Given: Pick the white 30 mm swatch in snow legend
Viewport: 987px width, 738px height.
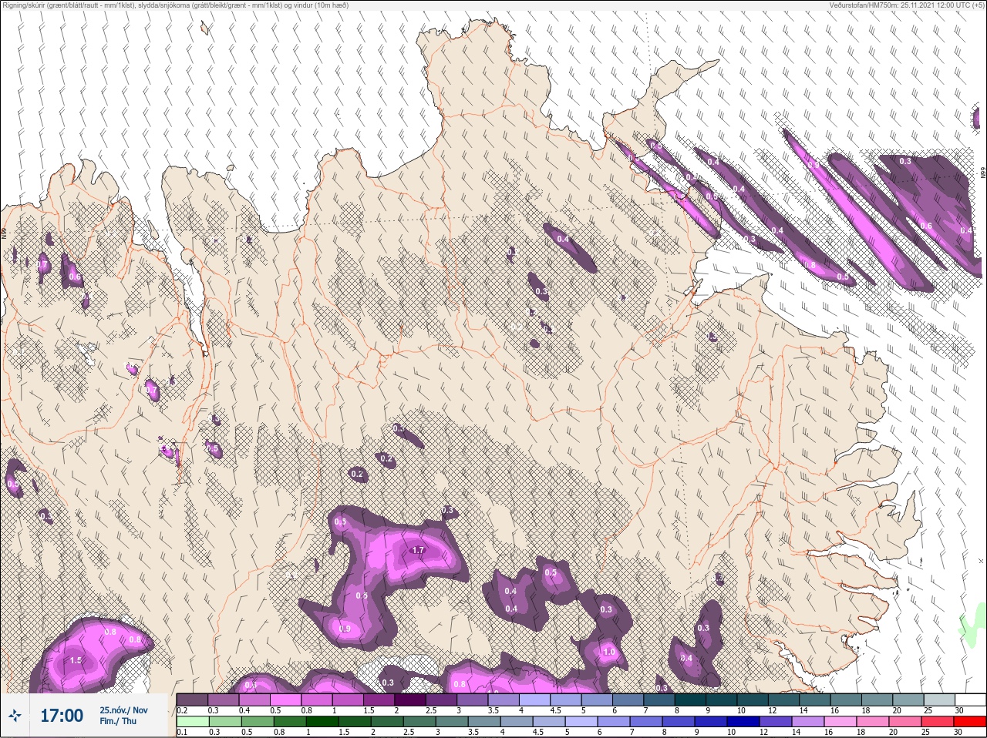Looking at the screenshot, I should click(970, 699).
